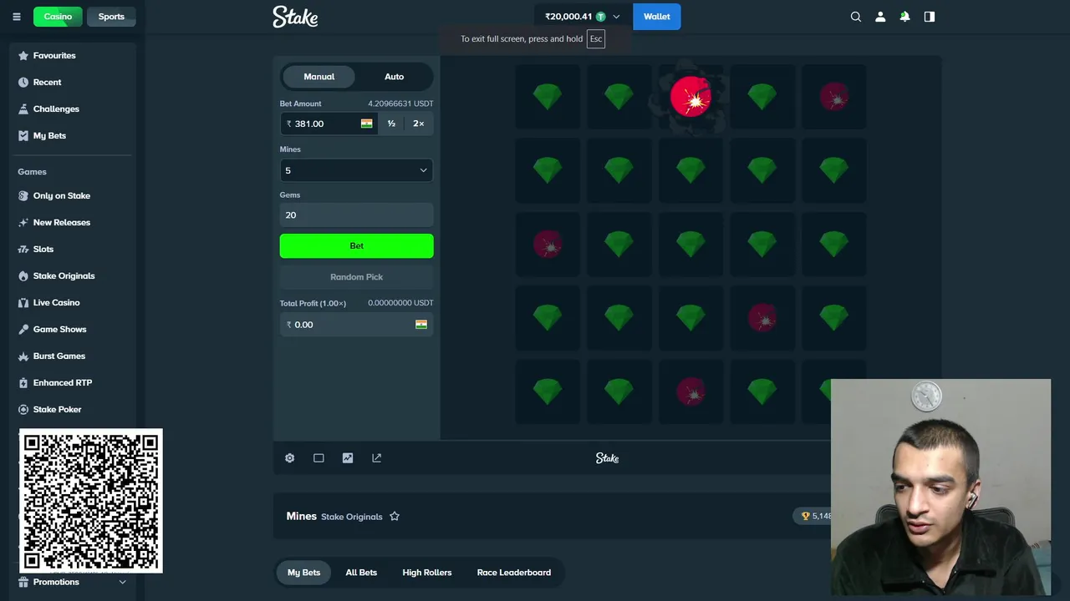Click the Enhanced RTP icon
The image size is (1070, 601).
[x=23, y=383]
